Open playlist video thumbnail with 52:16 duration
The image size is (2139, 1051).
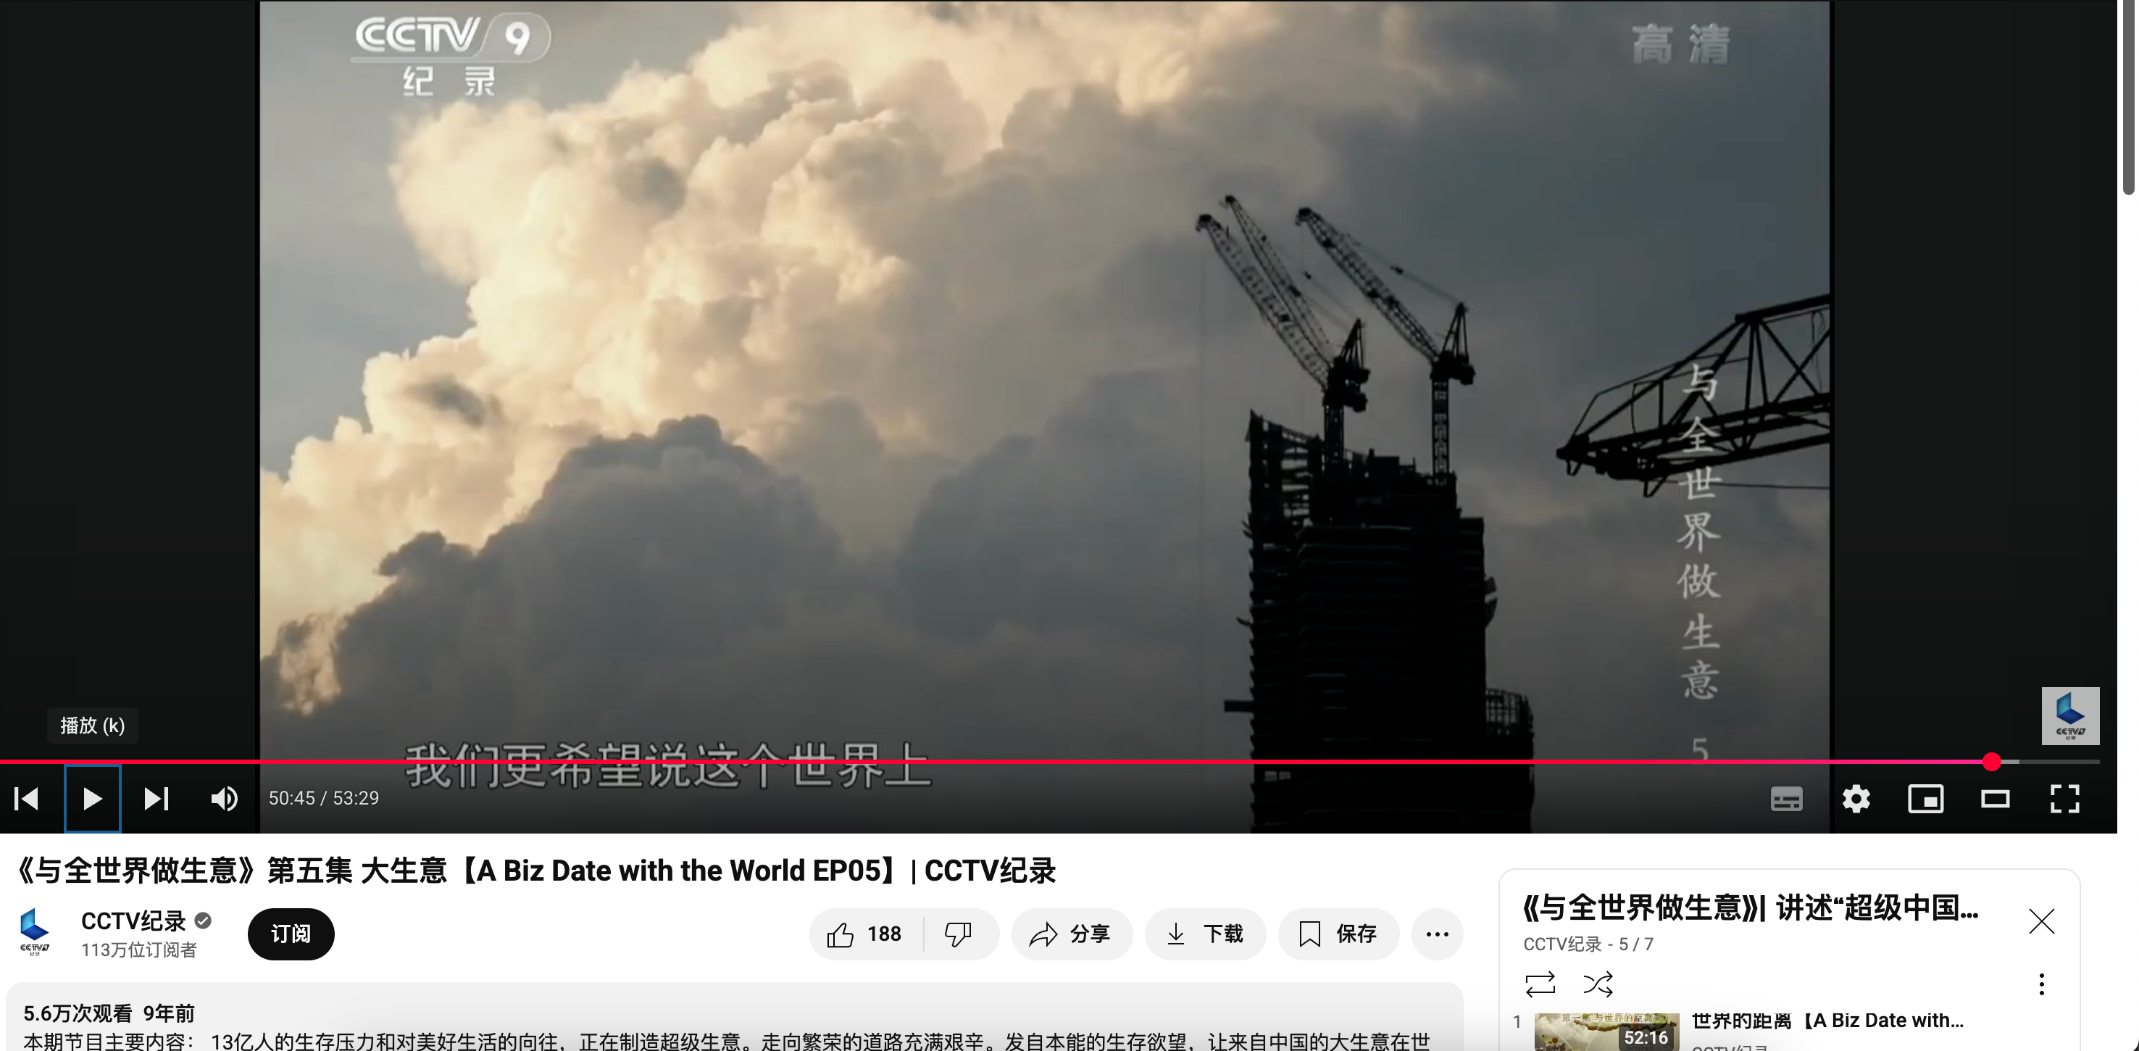pyautogui.click(x=1606, y=1032)
